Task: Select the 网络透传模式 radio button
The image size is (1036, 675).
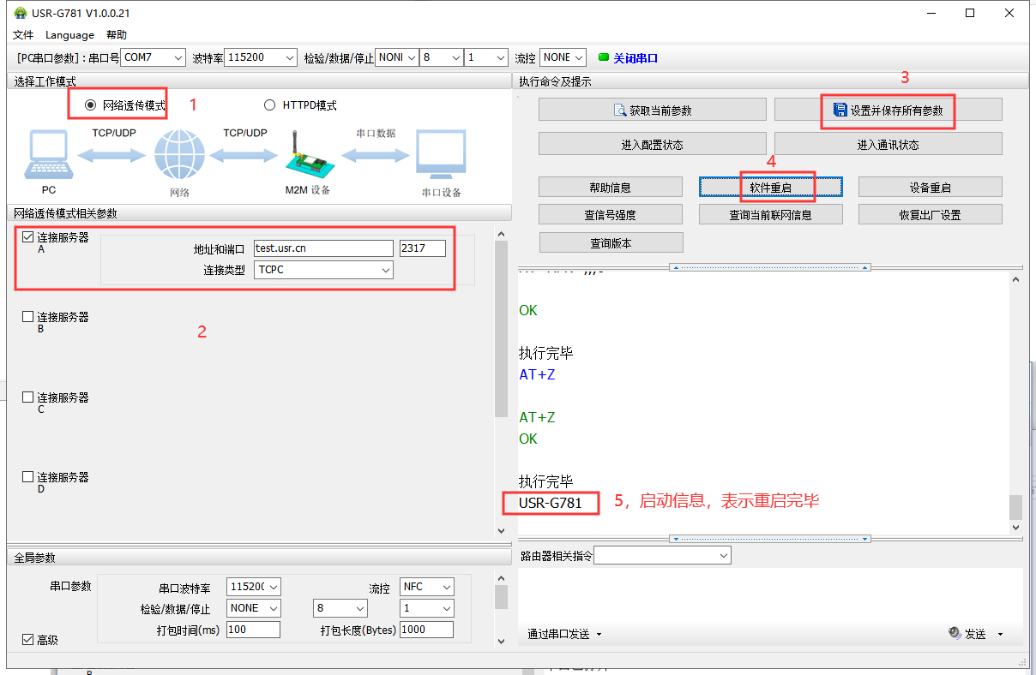Action: pos(91,105)
